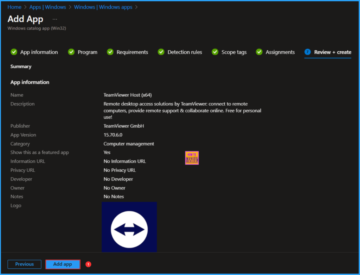Click the breadcrumb chevron after Home
360x275 pixels.
coord(25,7)
